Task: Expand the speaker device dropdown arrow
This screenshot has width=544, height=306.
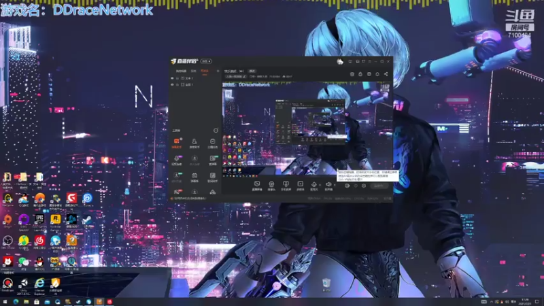Action: [x=335, y=185]
